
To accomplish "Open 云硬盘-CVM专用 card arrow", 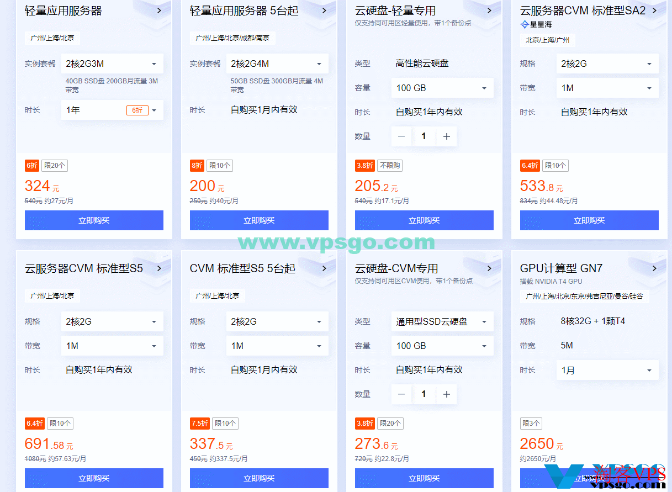I will pyautogui.click(x=489, y=268).
